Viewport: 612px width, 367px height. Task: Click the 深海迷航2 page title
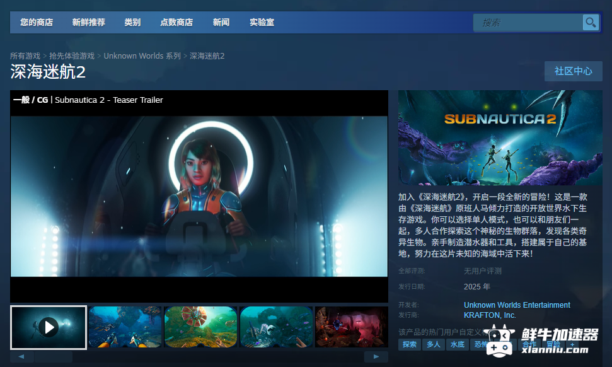[48, 72]
